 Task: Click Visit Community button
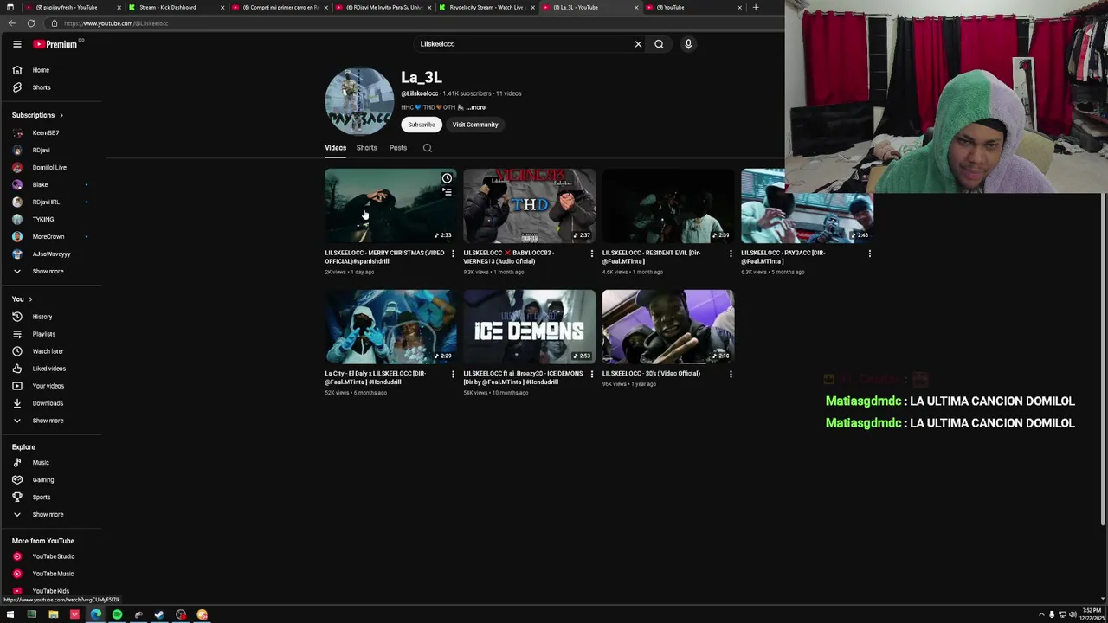point(475,125)
